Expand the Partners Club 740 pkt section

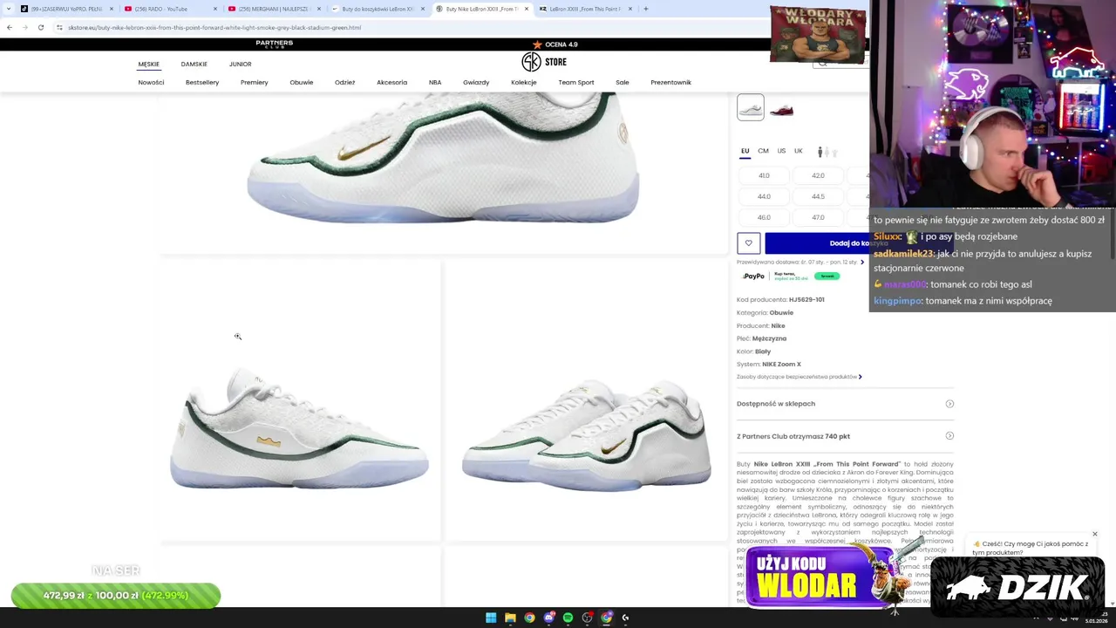845,436
